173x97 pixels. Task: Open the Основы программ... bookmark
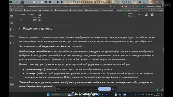pos(92,10)
